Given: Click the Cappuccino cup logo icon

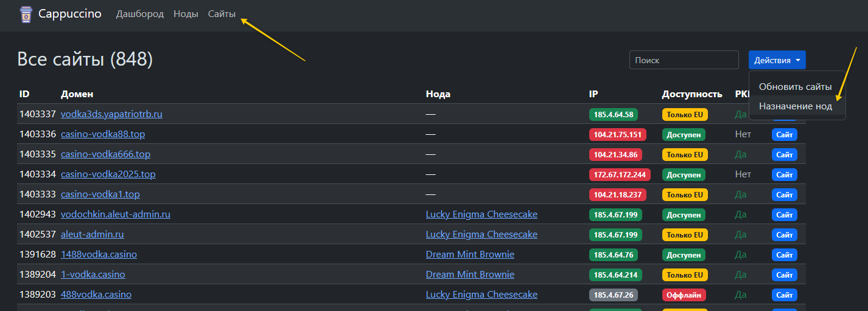Looking at the screenshot, I should pos(26,14).
